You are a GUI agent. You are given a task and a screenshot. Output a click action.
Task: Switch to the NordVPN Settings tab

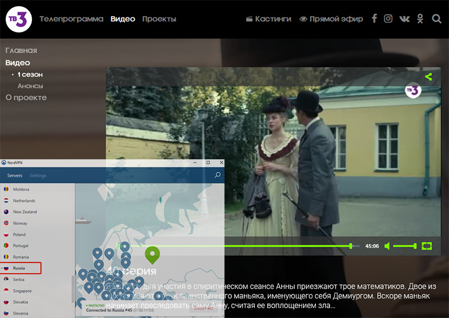[x=38, y=176]
